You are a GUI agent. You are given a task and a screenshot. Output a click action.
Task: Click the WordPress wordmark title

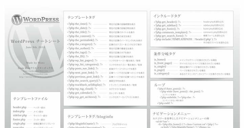pos(41,20)
